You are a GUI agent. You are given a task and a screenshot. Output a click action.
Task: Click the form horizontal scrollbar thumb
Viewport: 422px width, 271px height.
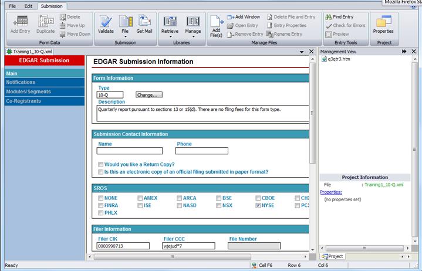point(173,257)
